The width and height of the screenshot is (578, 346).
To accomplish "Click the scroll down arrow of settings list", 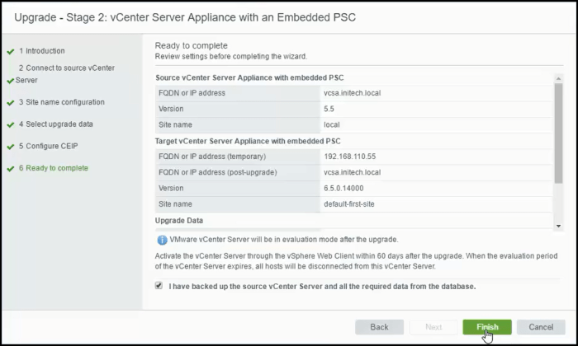I will pyautogui.click(x=558, y=224).
